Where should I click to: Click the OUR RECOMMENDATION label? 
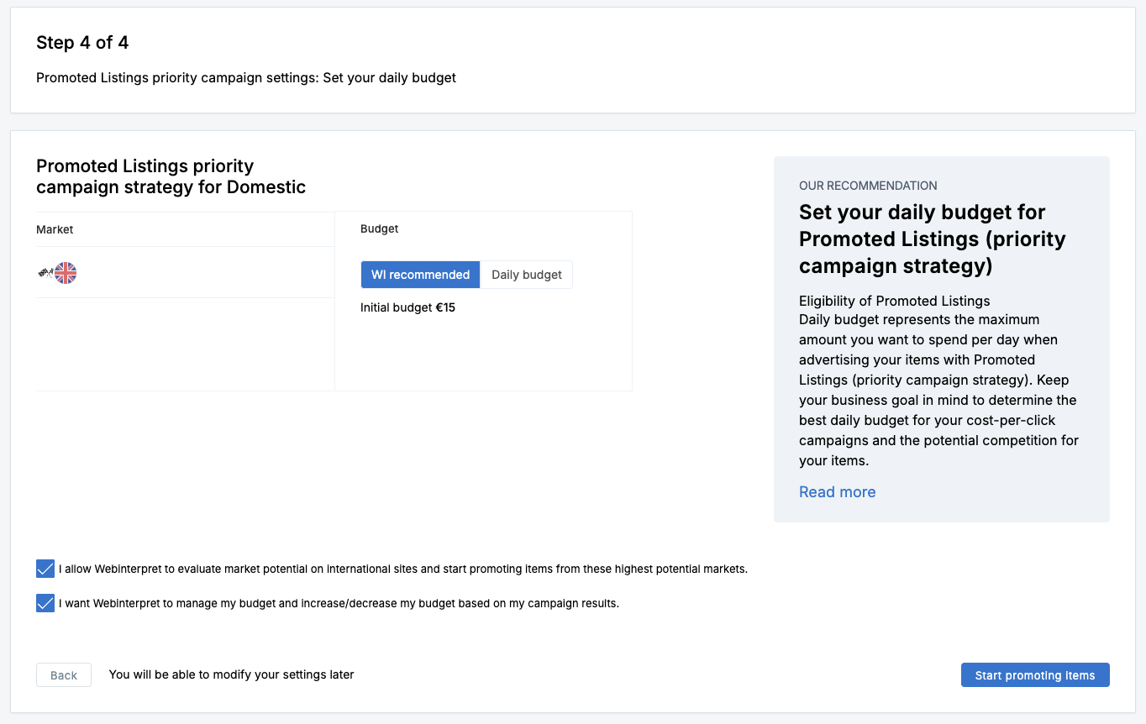coord(868,186)
